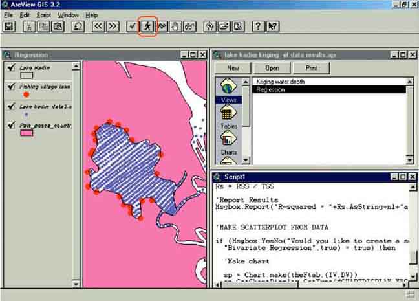Click scroll-up arrow in legend panel
The image size is (419, 301).
(x=77, y=66)
